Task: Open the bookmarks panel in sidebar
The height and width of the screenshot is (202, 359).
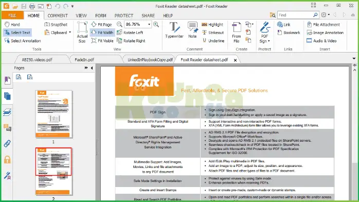Action: tap(7, 80)
